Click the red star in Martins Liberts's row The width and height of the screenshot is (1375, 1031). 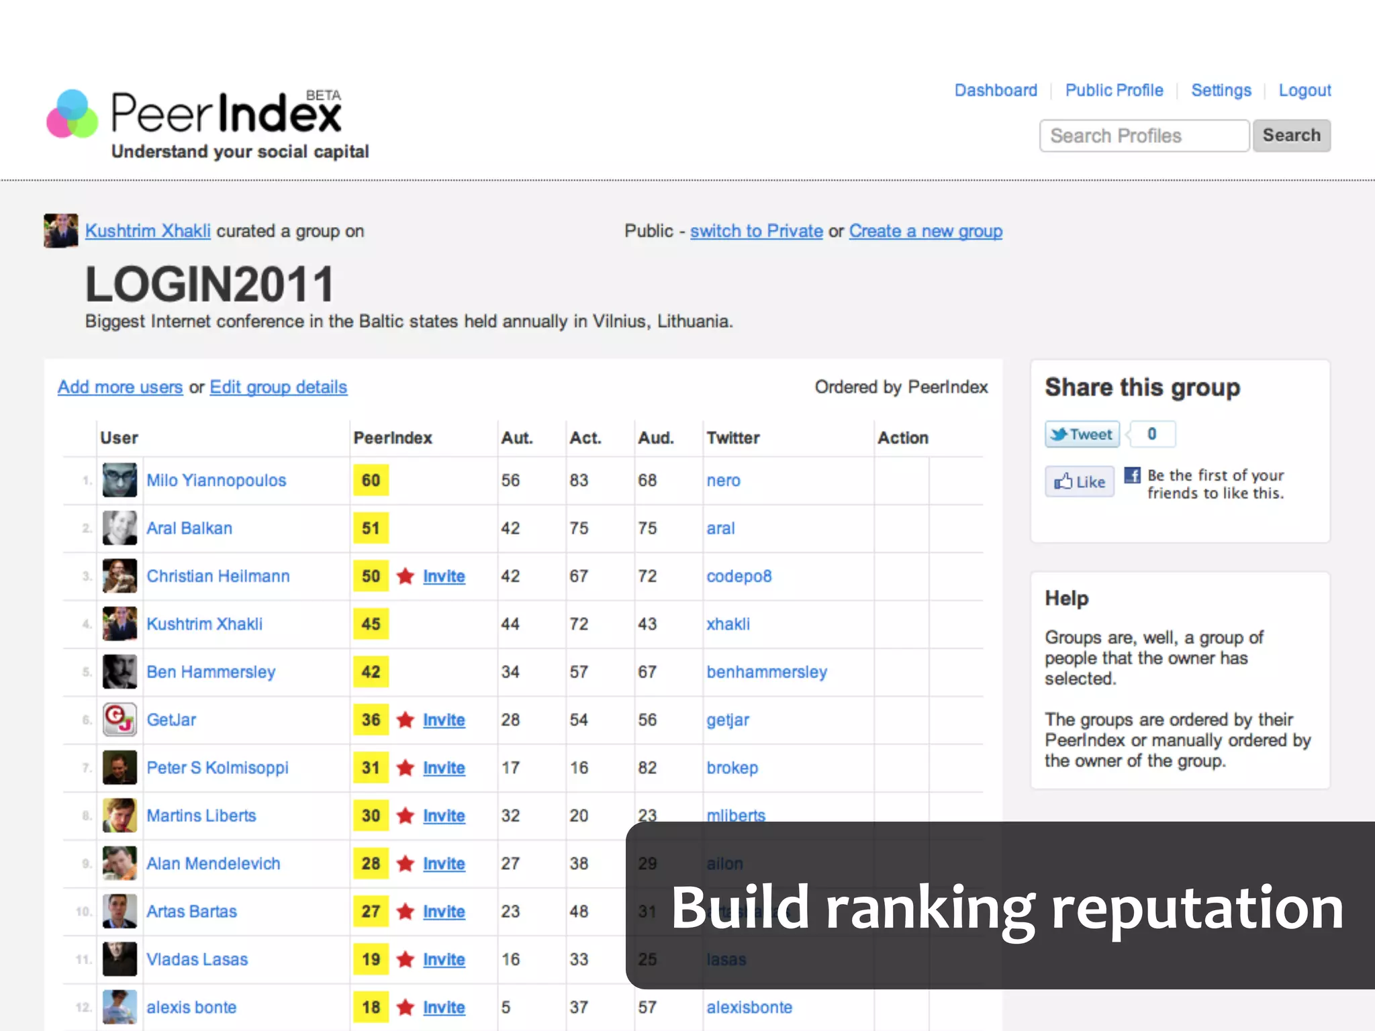406,815
